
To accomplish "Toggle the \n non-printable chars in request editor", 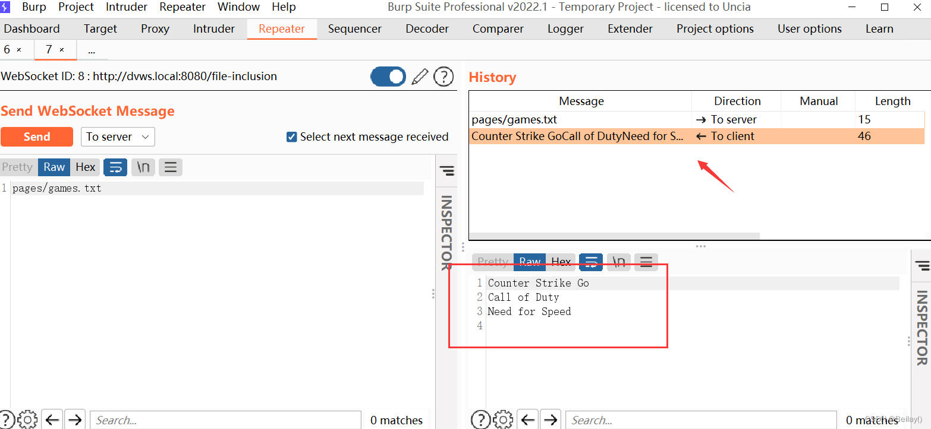I will click(x=143, y=167).
